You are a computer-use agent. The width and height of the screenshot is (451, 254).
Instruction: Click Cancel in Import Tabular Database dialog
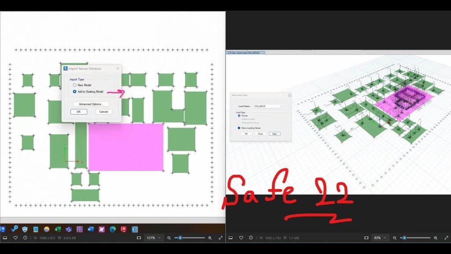104,112
